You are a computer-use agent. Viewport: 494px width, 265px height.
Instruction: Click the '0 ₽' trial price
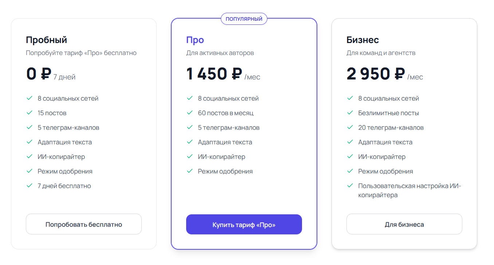coord(38,74)
